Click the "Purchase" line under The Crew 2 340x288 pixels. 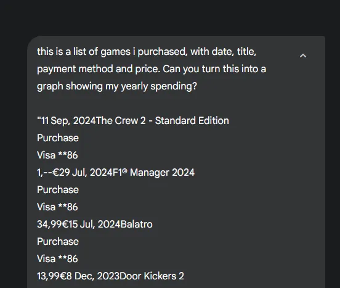[58, 138]
